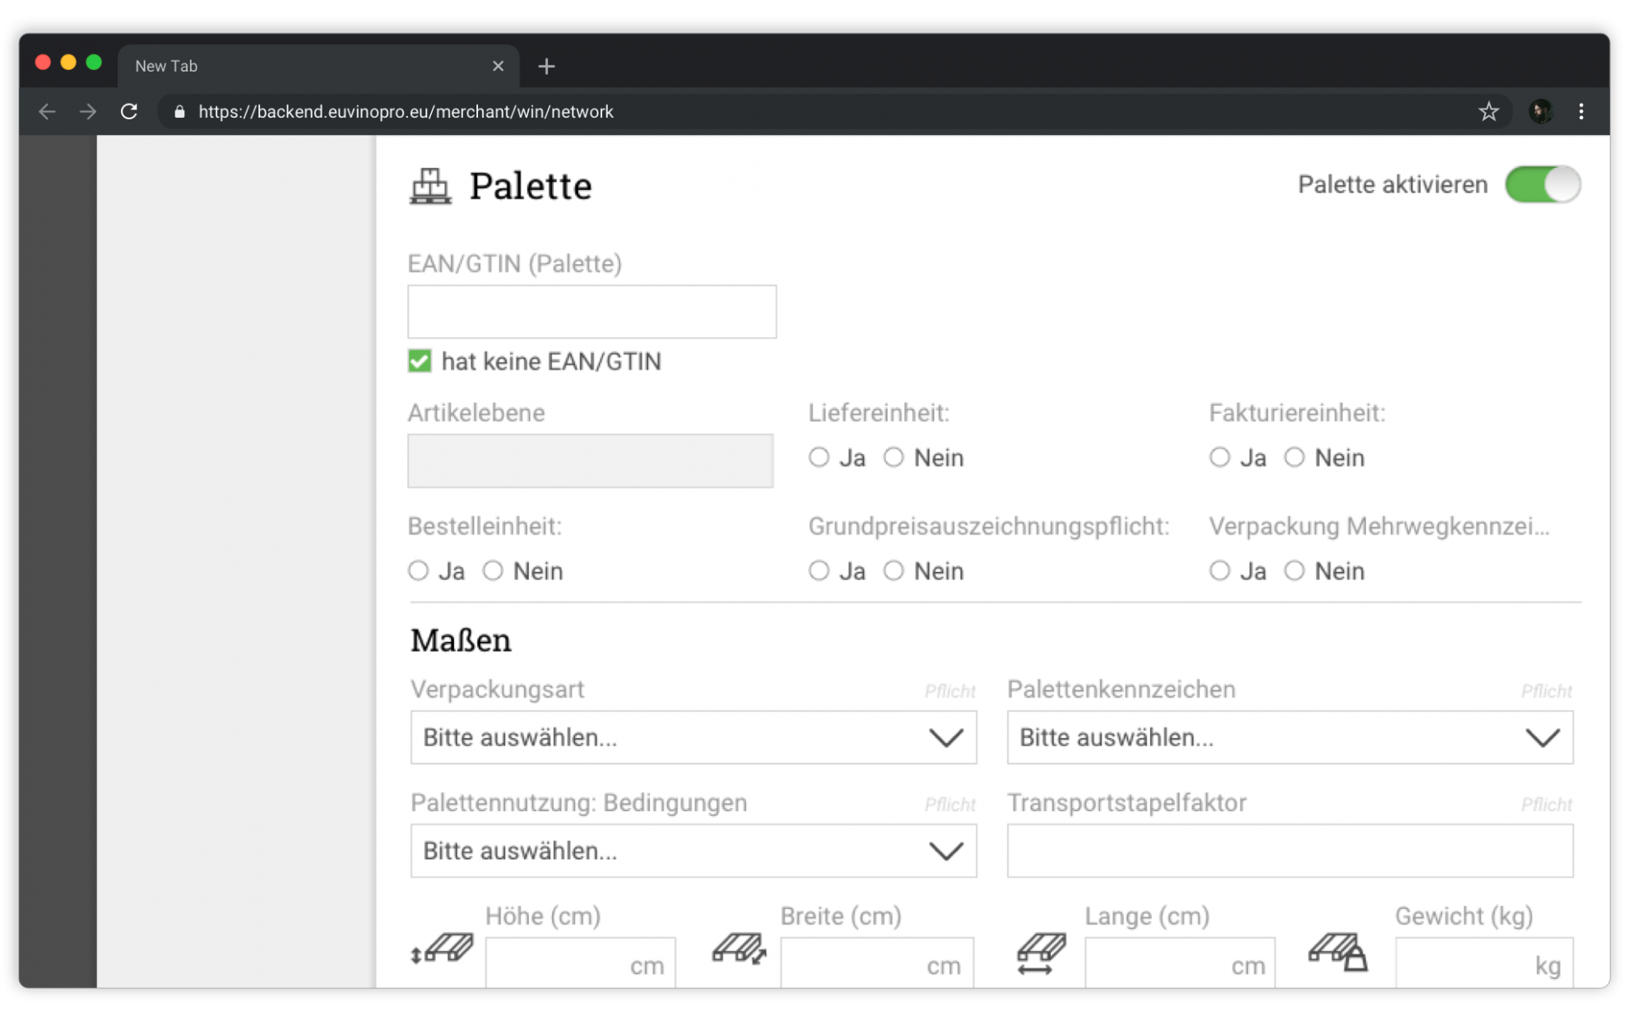Screen dimensions: 1629x1026
Task: Uncheck hat keine EAN/GTIN
Action: [420, 360]
